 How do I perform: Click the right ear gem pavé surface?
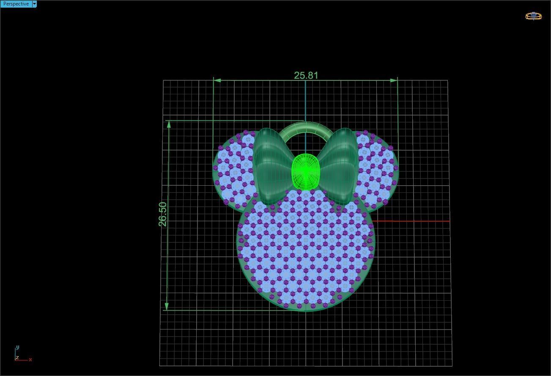pos(376,169)
